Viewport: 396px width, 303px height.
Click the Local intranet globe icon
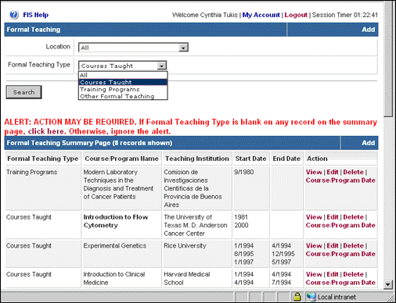(x=311, y=297)
